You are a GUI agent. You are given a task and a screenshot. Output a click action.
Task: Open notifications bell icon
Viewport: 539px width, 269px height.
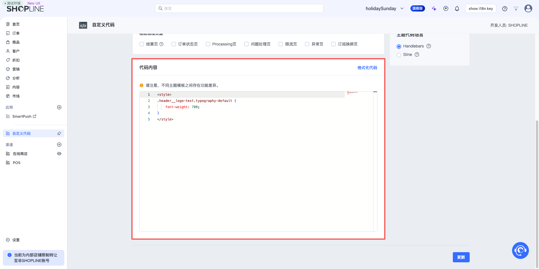pos(457,8)
